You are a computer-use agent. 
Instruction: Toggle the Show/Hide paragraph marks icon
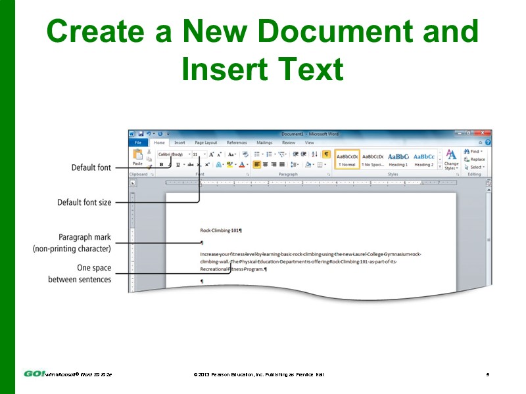[326, 154]
